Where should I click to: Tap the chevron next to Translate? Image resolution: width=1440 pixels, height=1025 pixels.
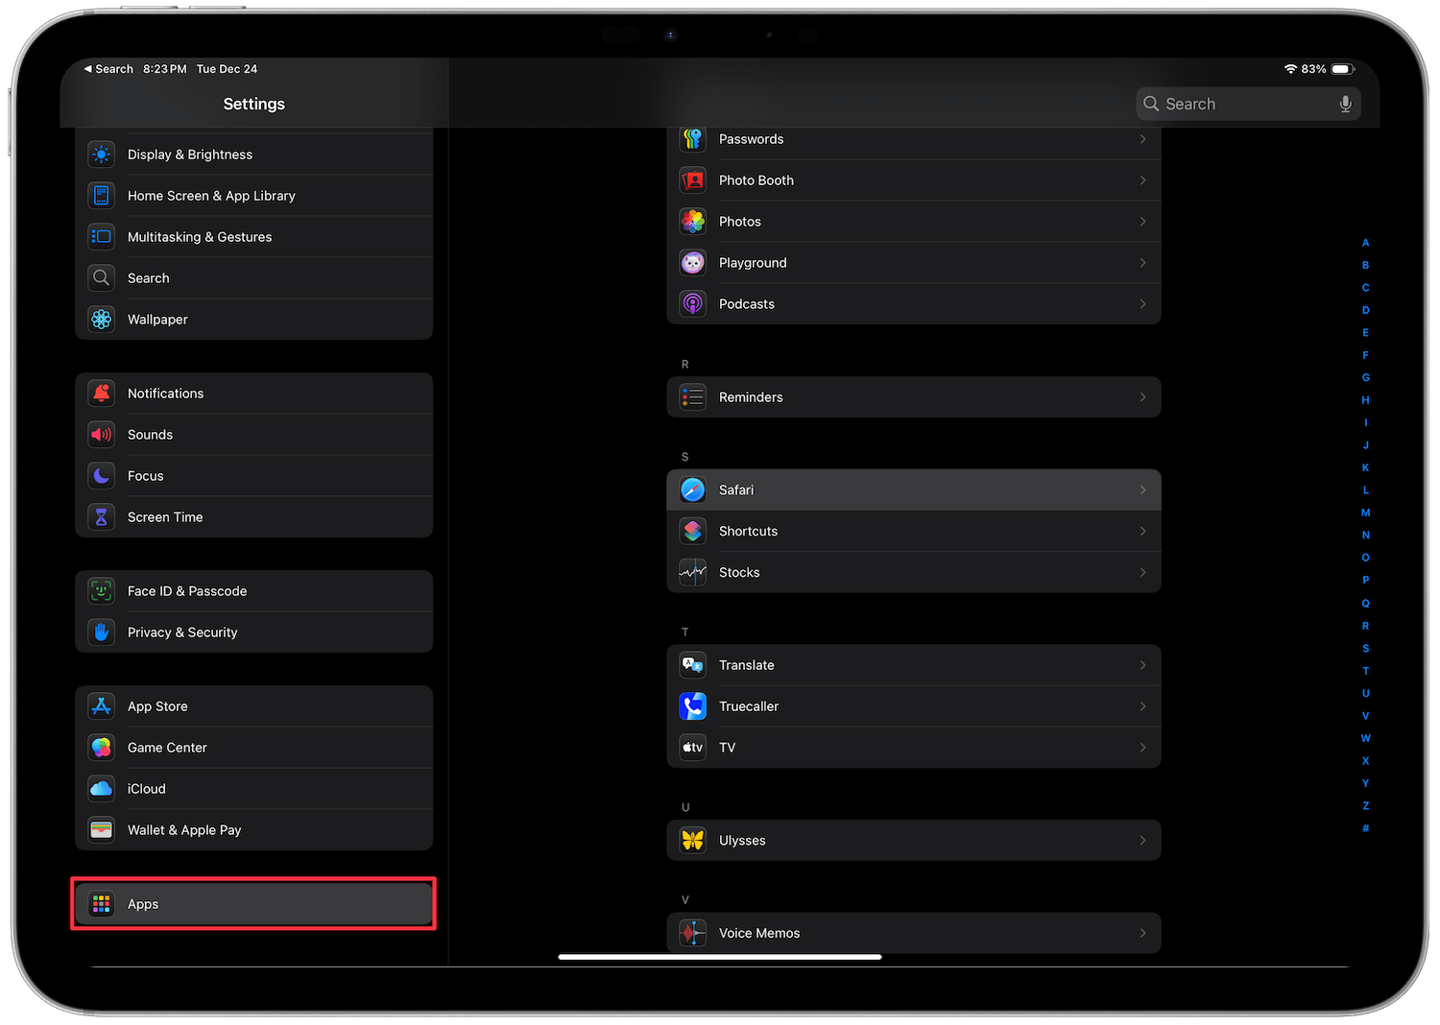click(1142, 665)
